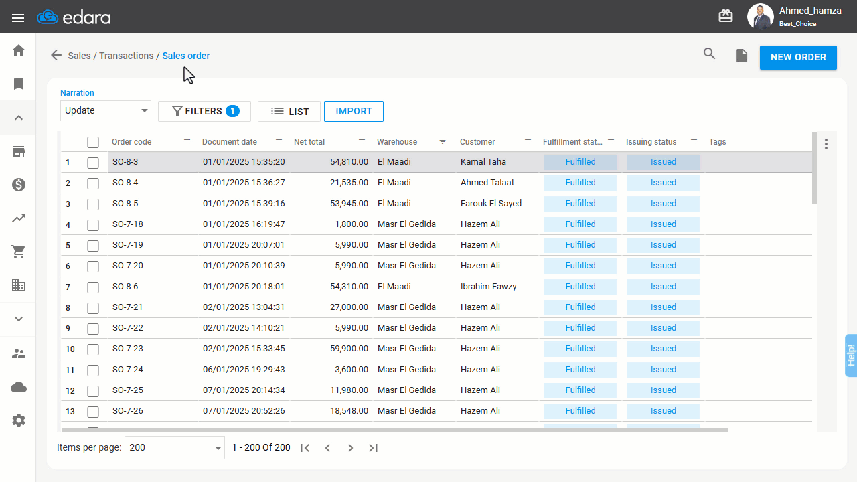Tick the checkbox for order SO-7-23
Screen dimensions: 857x482
pyautogui.click(x=93, y=349)
